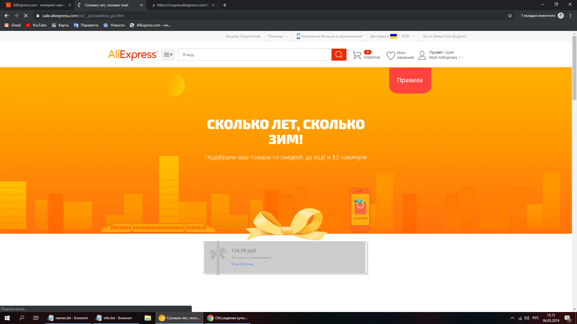Go to Global Site (English)
The image size is (577, 324).
point(445,36)
